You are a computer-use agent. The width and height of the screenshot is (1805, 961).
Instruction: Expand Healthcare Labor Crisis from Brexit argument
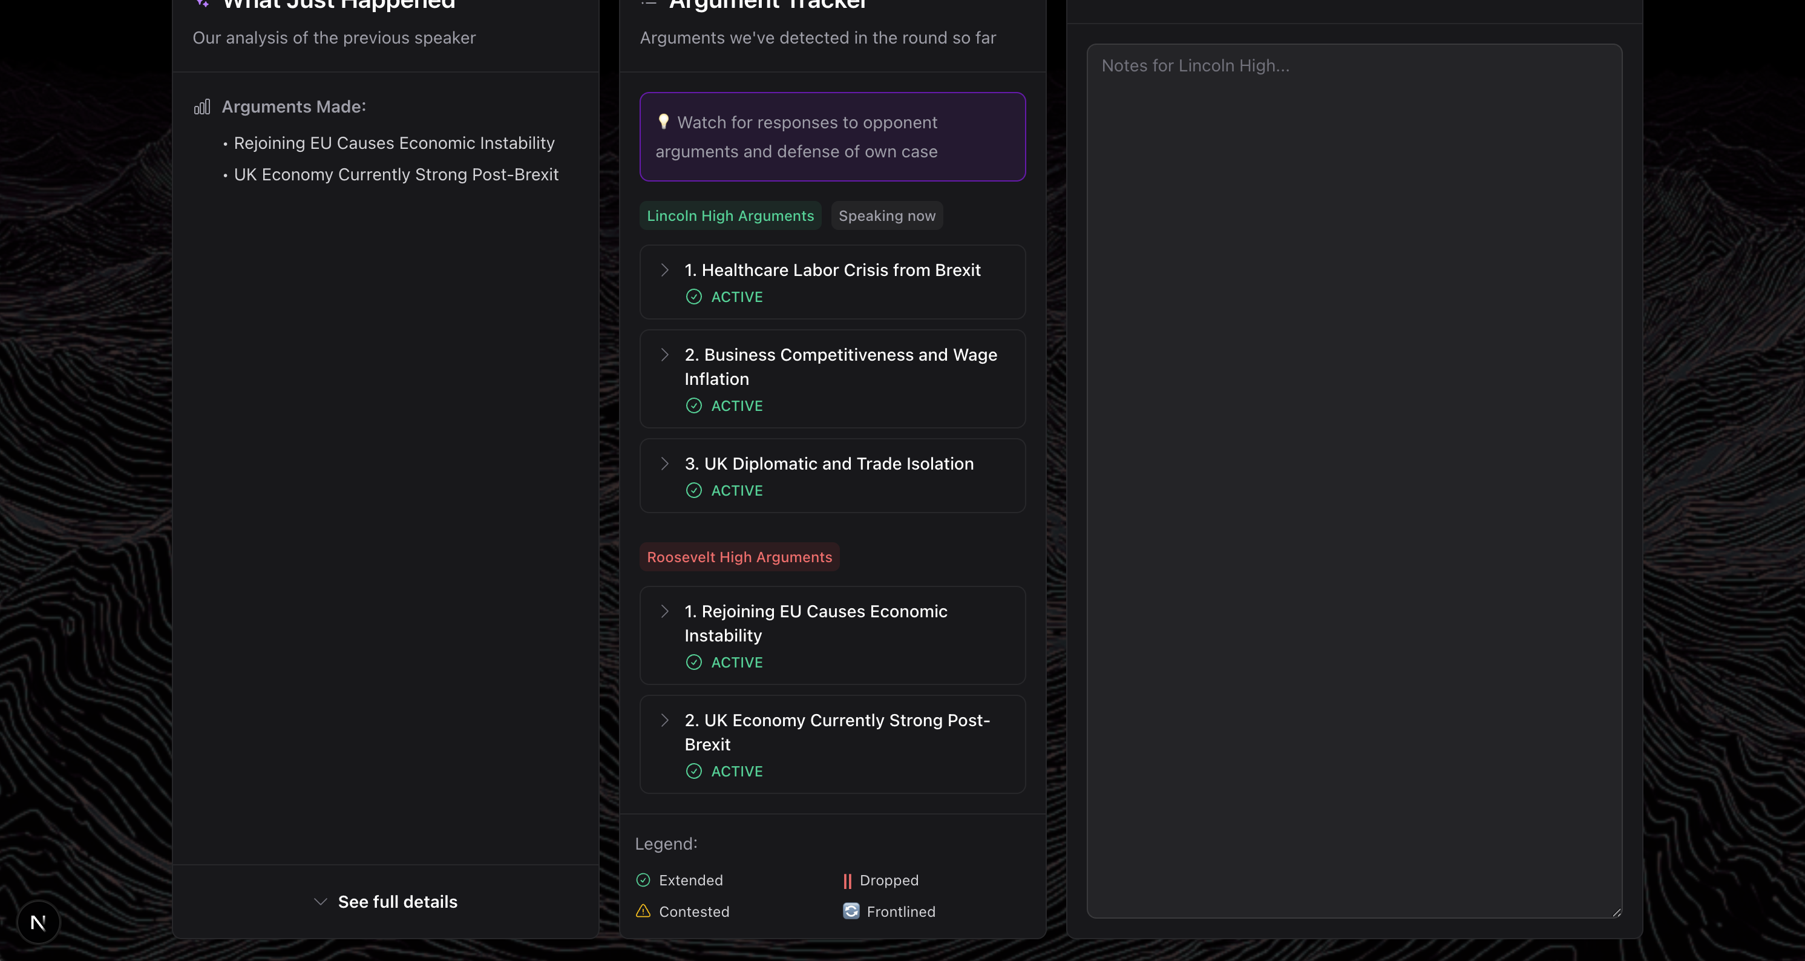tap(664, 270)
